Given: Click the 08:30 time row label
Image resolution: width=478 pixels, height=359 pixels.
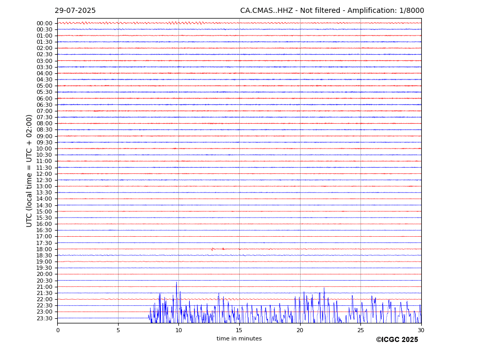Looking at the screenshot, I should coord(44,130).
